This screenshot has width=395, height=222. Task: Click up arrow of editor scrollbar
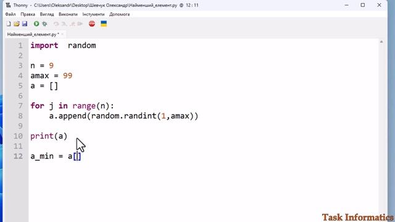381,42
